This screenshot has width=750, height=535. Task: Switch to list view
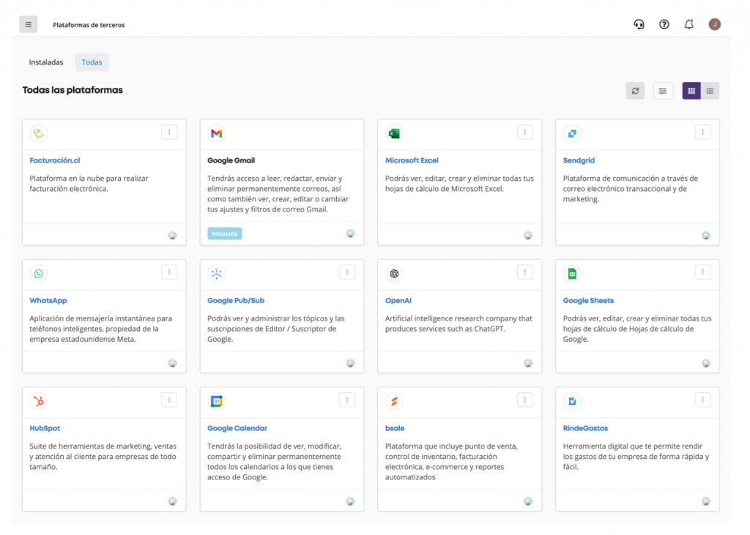tap(710, 91)
